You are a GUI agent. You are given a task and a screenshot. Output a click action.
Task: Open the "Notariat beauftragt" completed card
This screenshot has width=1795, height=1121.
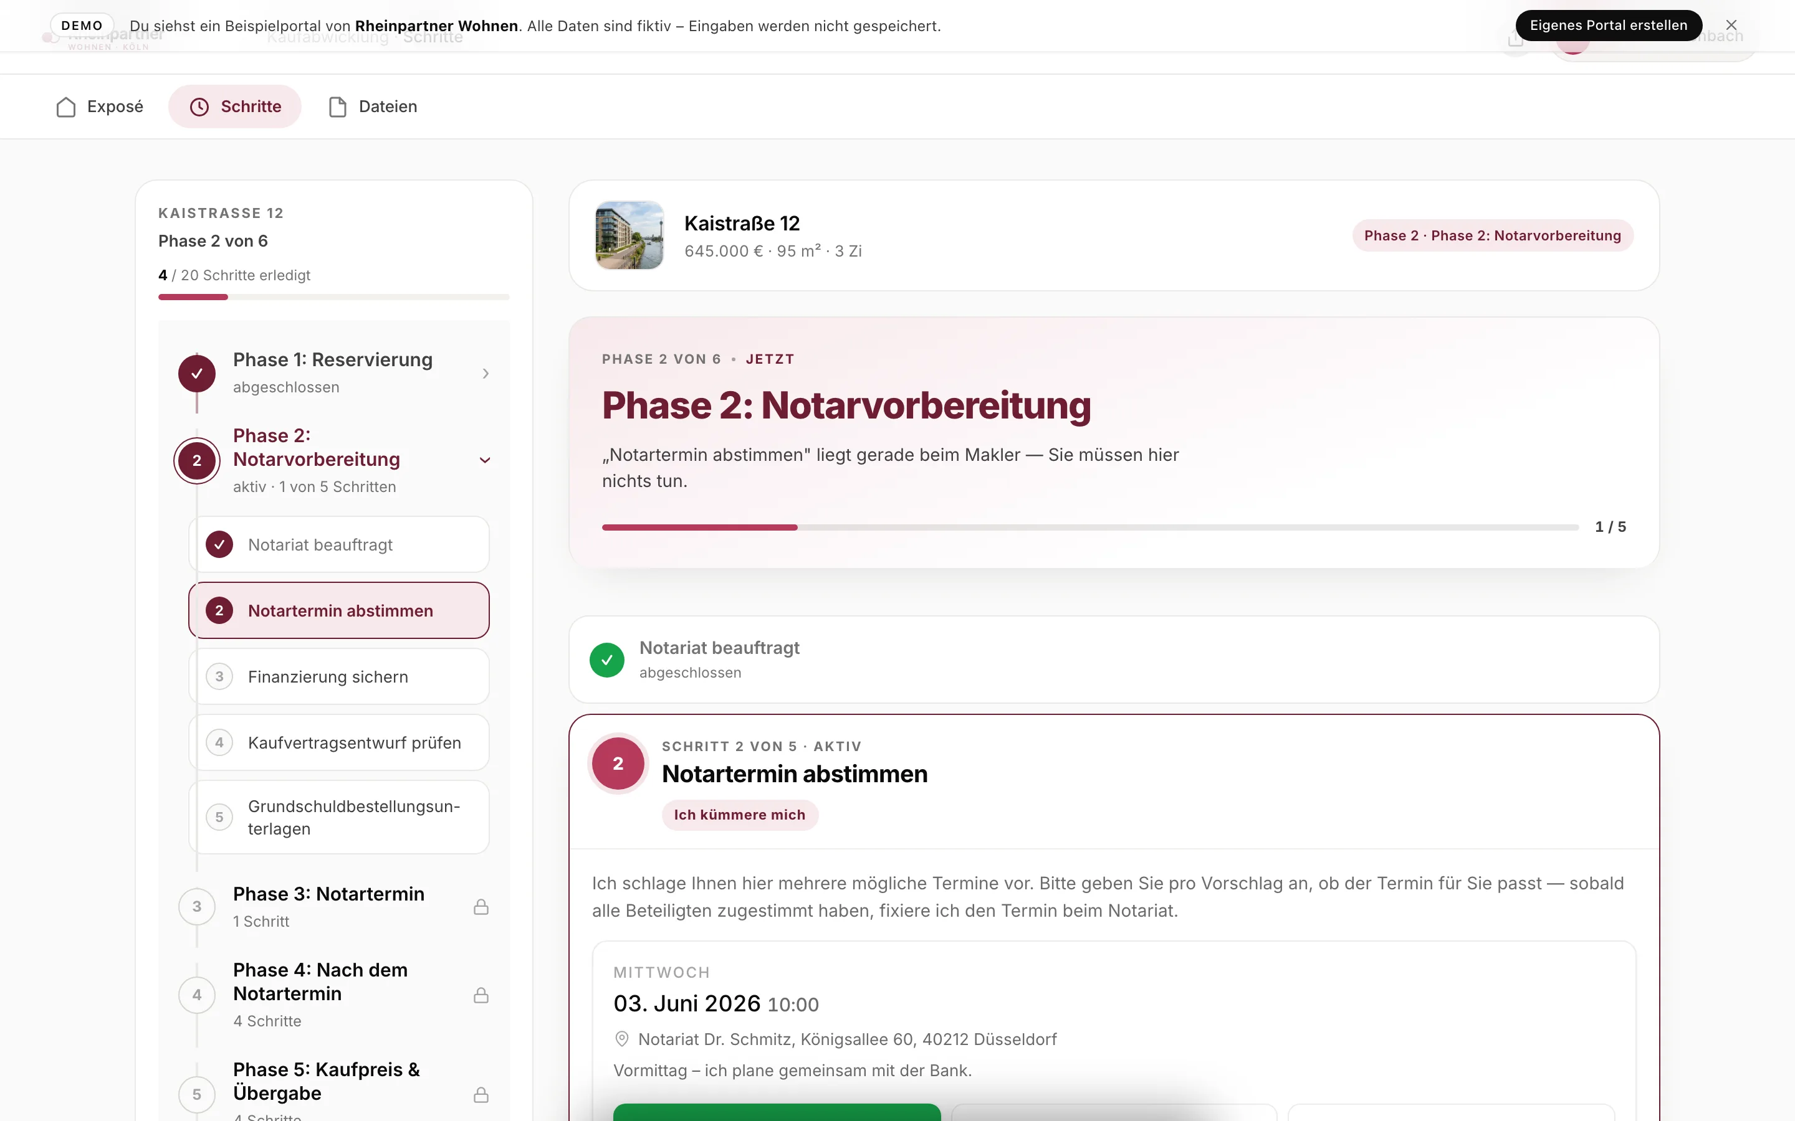[1114, 660]
